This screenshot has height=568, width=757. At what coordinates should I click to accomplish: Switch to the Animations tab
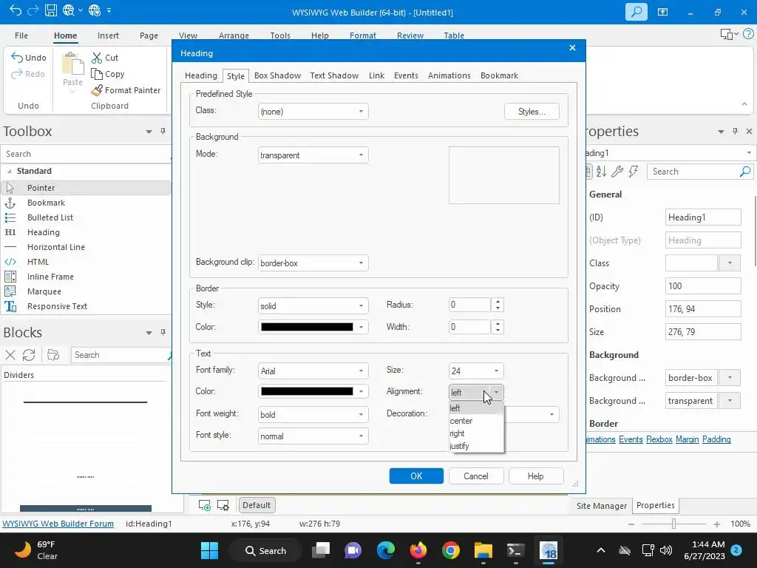449,75
